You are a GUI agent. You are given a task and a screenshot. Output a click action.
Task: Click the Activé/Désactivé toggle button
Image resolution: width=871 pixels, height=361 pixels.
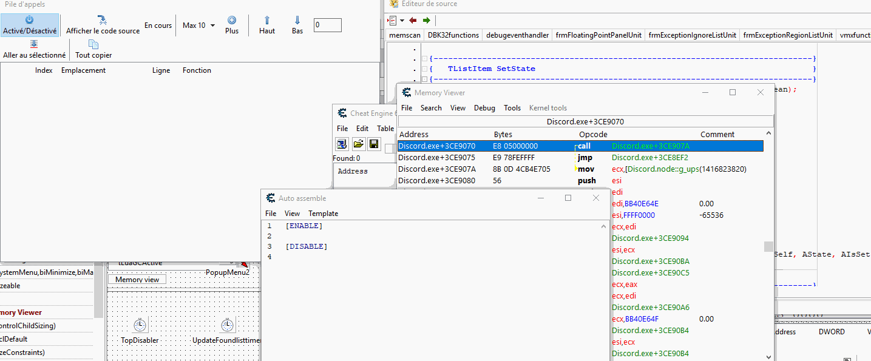[30, 25]
